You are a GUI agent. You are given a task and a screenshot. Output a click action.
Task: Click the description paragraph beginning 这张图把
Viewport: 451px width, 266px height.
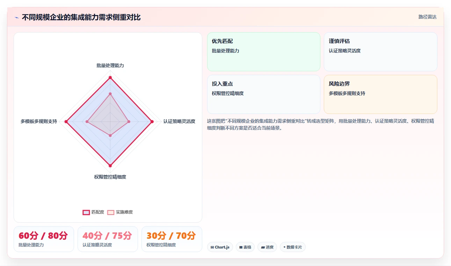321,124
